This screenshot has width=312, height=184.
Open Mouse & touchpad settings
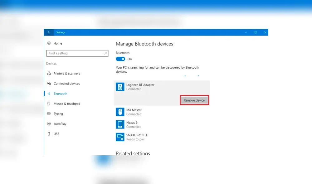coord(66,104)
